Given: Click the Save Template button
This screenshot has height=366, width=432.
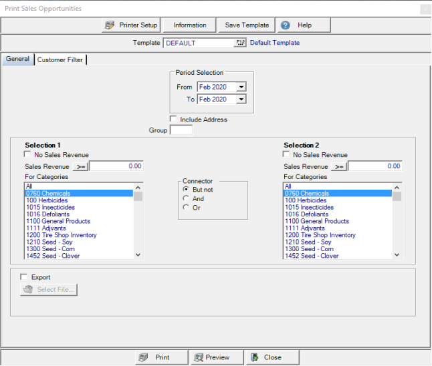Looking at the screenshot, I should click(247, 25).
